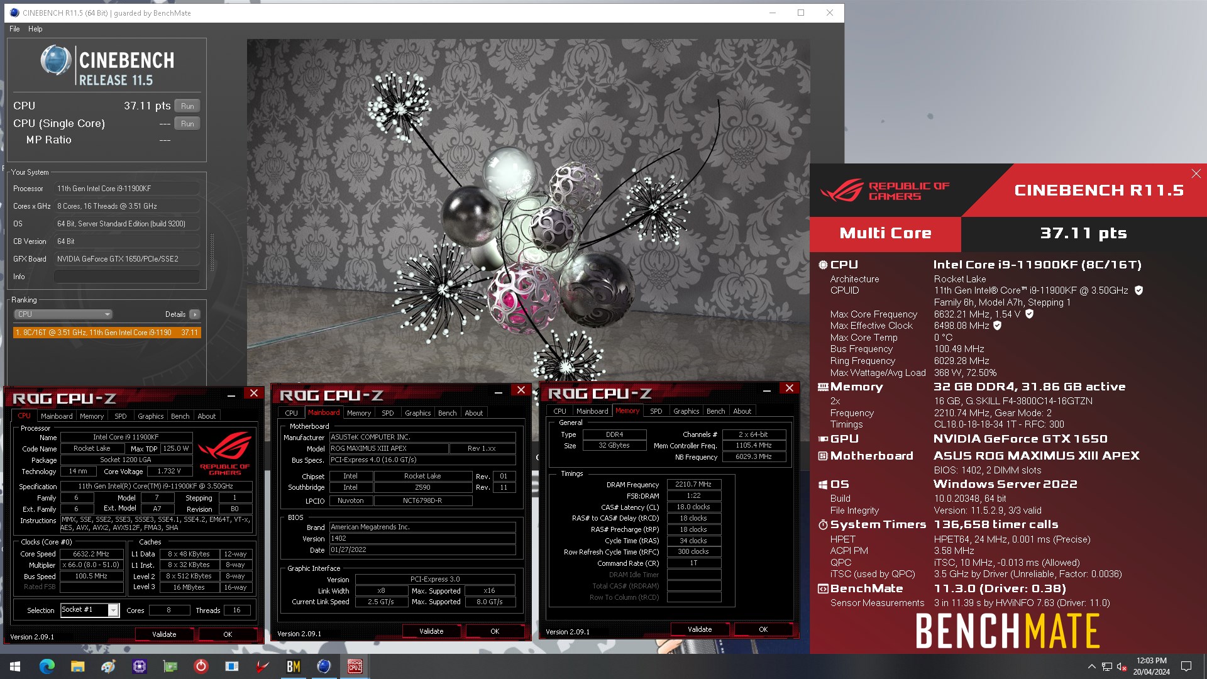This screenshot has width=1207, height=679.
Task: Show hidden system tray icons
Action: [x=1091, y=666]
